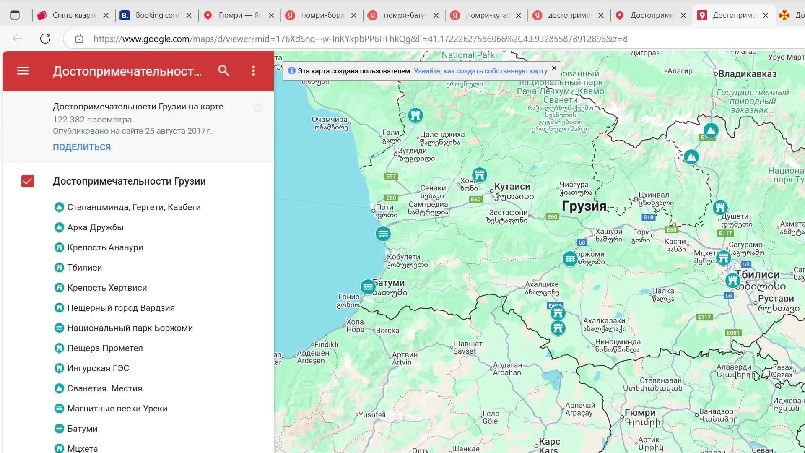The height and width of the screenshot is (453, 805).
Task: Click the Borjomi park marker on map
Action: click(x=570, y=259)
